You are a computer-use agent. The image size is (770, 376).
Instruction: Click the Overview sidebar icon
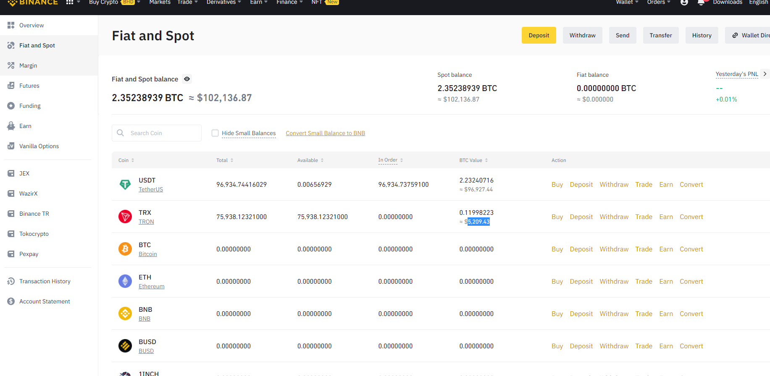tap(11, 25)
